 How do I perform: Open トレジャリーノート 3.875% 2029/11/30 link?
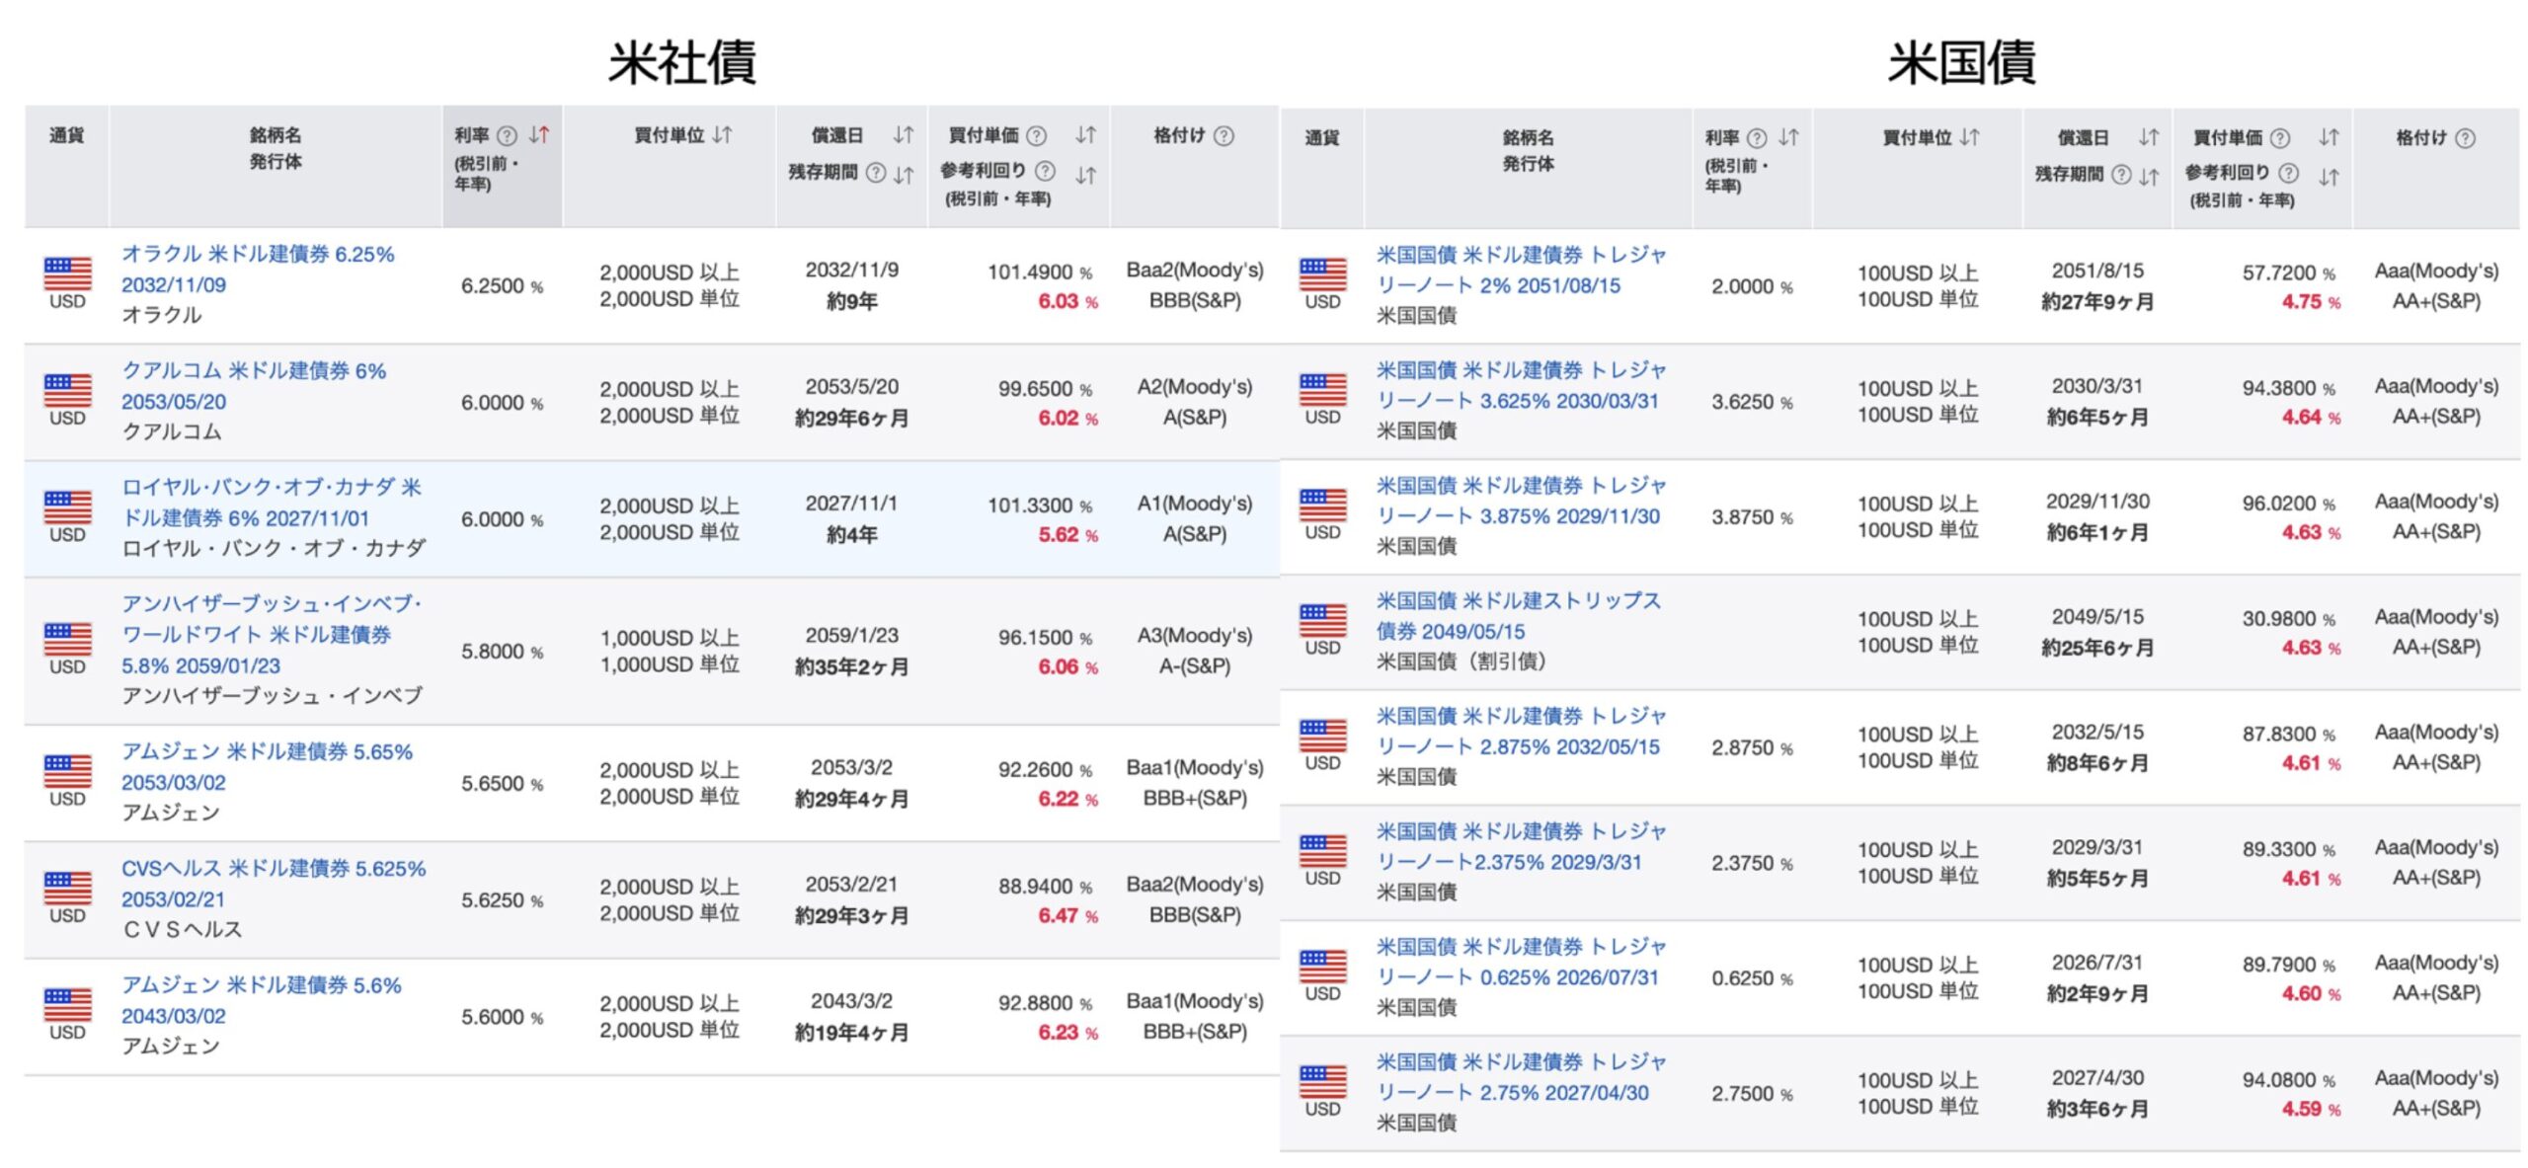click(x=1521, y=501)
